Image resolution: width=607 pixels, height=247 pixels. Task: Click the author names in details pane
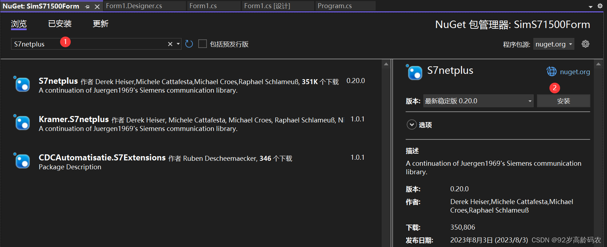(512, 206)
